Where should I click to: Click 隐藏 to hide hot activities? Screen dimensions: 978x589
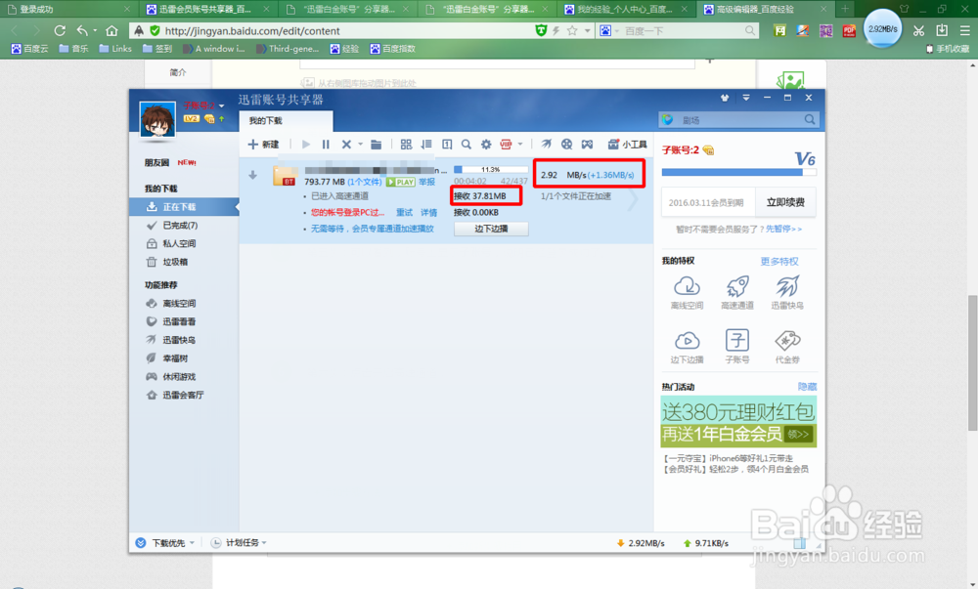807,387
